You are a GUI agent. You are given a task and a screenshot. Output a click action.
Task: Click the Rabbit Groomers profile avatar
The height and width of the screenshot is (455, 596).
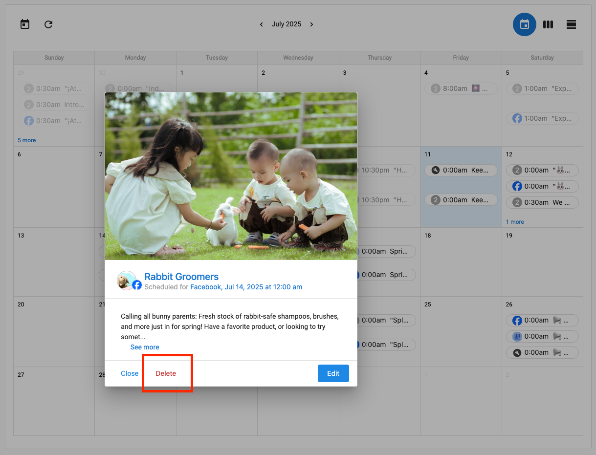(127, 281)
